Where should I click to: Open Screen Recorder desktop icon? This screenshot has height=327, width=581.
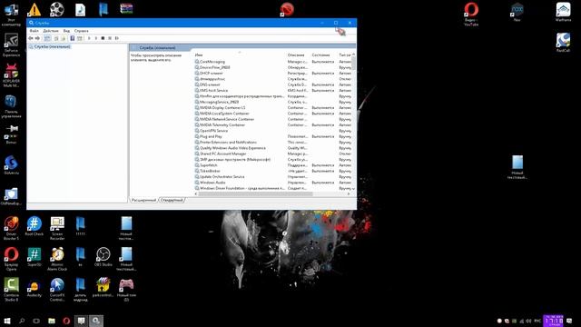click(57, 228)
